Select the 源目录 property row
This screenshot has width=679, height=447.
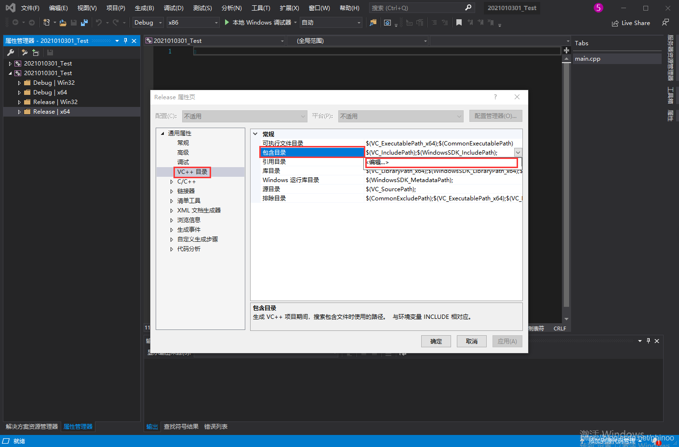click(x=386, y=189)
